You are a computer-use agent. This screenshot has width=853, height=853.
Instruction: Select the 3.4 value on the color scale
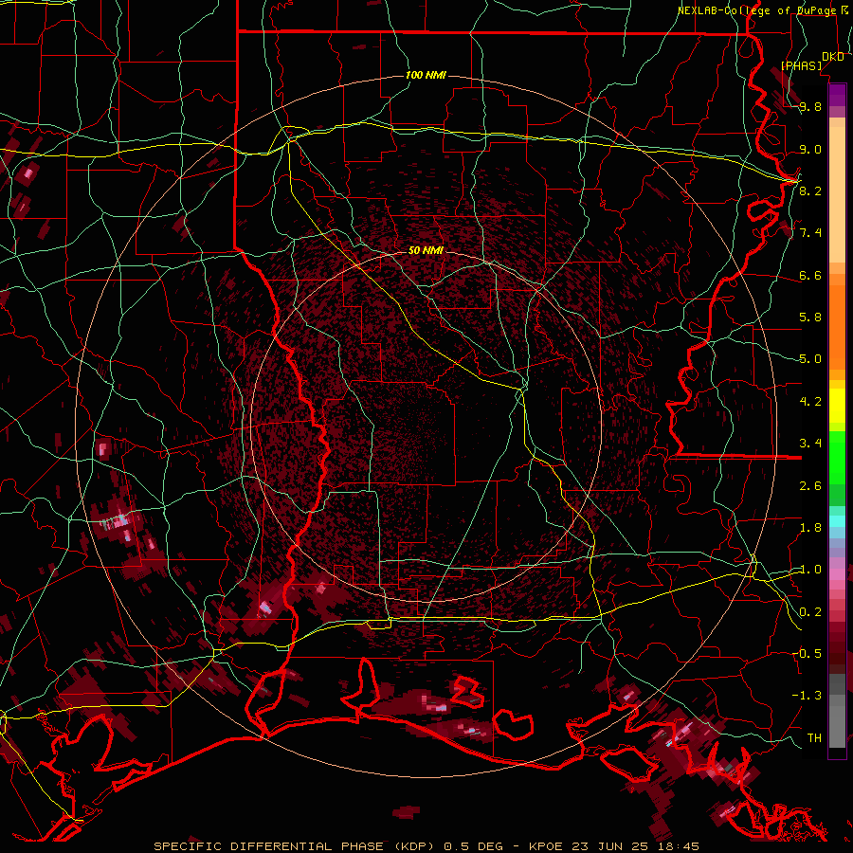click(810, 444)
